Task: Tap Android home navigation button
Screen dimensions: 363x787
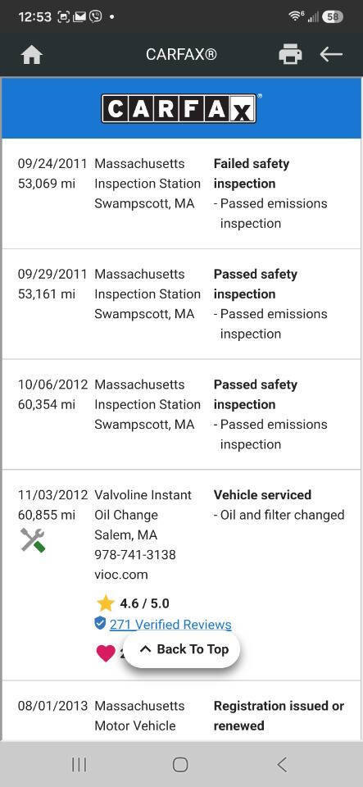Action: [180, 764]
